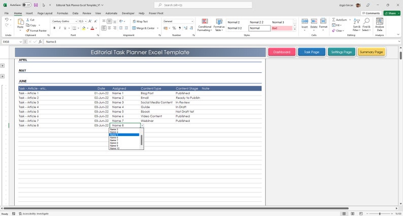The image size is (403, 216).
Task: Select Name 6 in the dropdown list
Action: [124, 138]
